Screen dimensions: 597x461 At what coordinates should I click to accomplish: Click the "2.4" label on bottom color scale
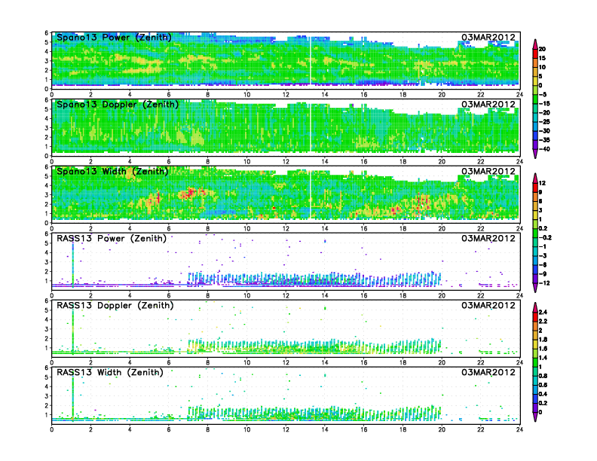coord(543,313)
